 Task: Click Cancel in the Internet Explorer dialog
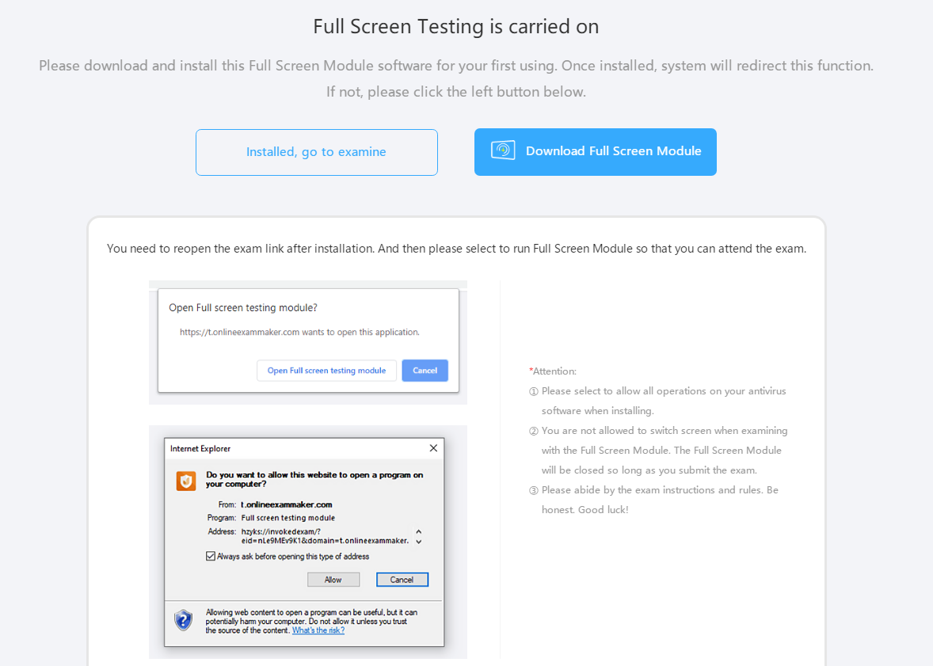pyautogui.click(x=402, y=580)
